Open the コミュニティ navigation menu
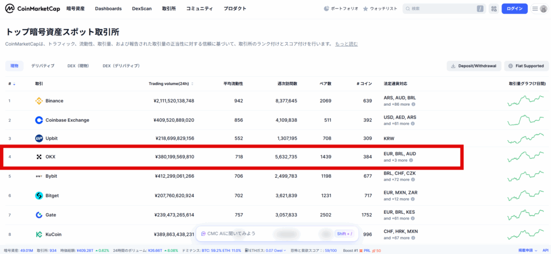The width and height of the screenshot is (551, 254). point(200,9)
